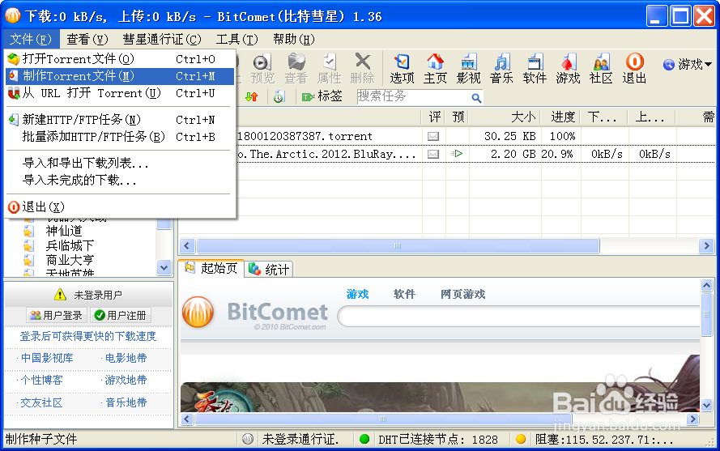Click the 游戏 link on start page
Viewport: 720px width, 451px height.
[358, 294]
